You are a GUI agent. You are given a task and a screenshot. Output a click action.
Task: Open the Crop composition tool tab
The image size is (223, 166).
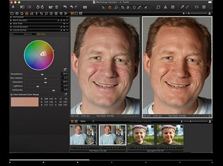pos(41,14)
